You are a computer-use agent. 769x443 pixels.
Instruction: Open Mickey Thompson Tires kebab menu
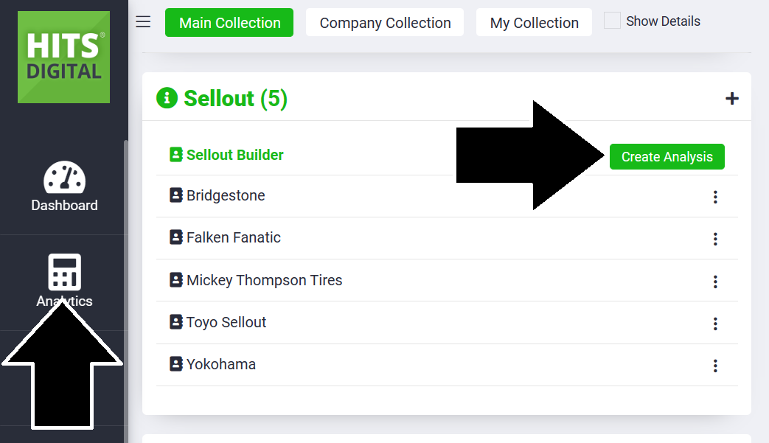pos(715,282)
